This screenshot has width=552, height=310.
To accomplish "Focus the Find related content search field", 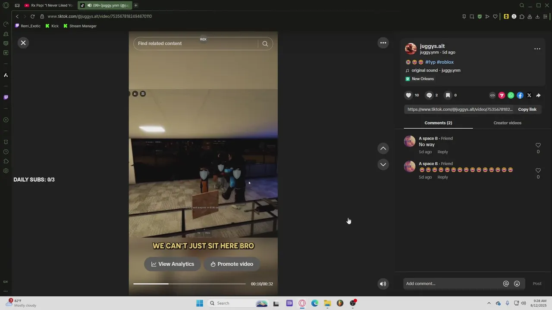I will 196,43.
